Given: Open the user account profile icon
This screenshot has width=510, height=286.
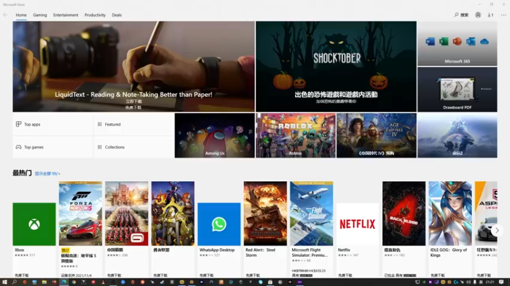Looking at the screenshot, I should (x=477, y=15).
